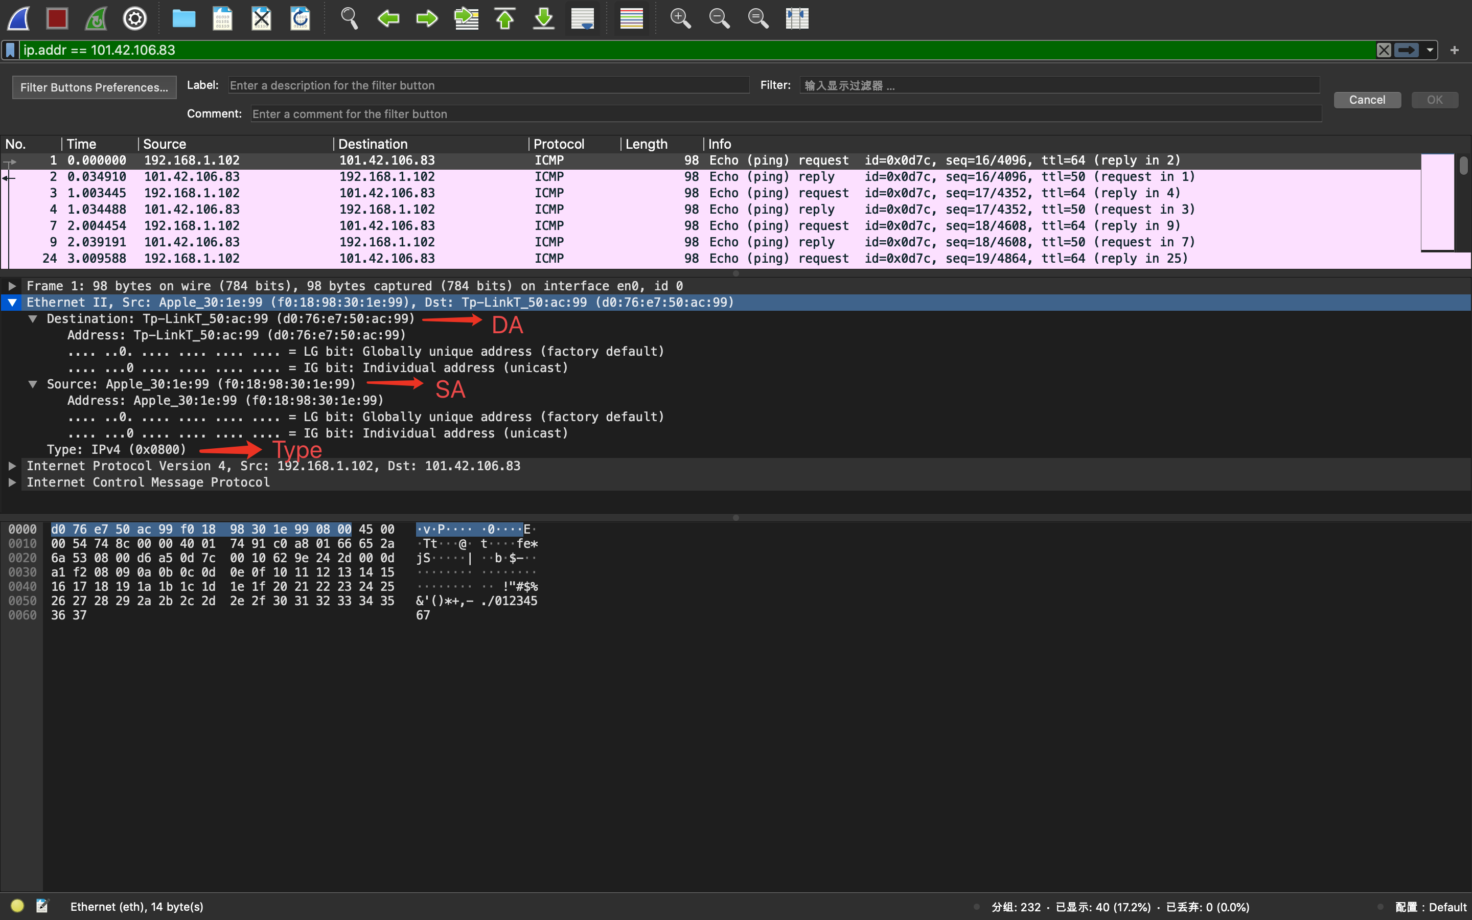Focus the filter button Comment field
1472x920 pixels.
(x=786, y=114)
